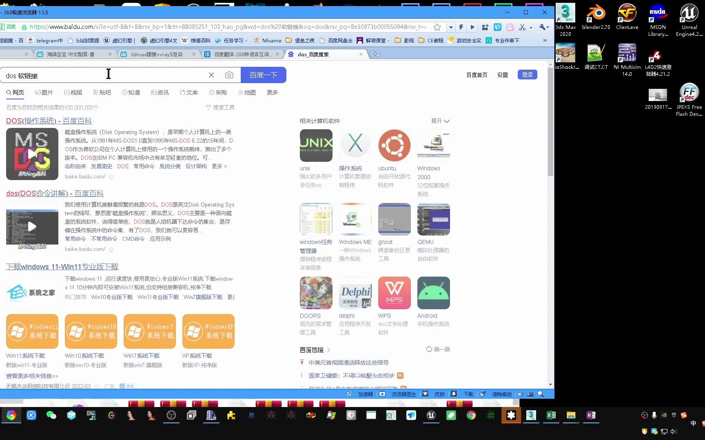Image resolution: width=705 pixels, height=440 pixels.
Task: Click the 百度一下 search button
Action: (x=264, y=75)
